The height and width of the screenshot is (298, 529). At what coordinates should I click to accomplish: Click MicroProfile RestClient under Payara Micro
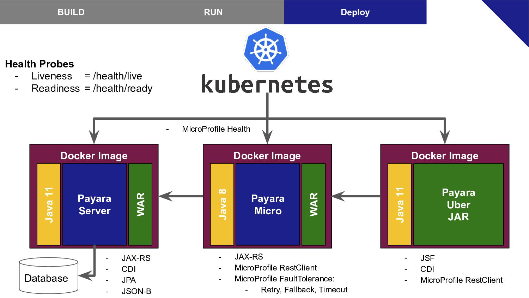[276, 268]
